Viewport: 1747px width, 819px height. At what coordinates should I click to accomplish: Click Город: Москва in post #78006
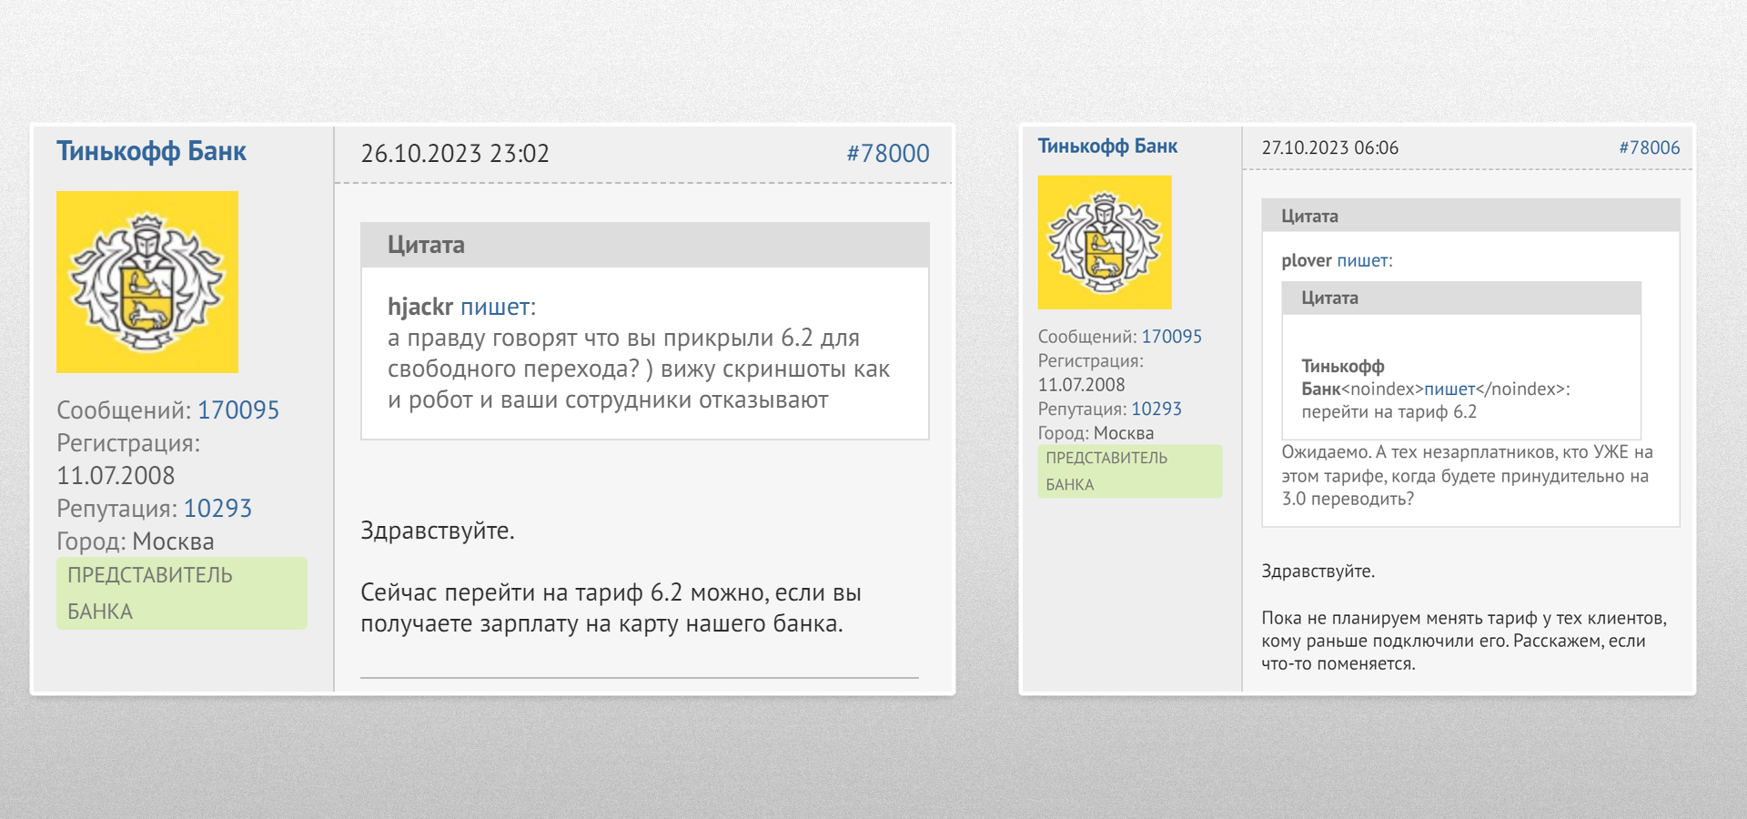coord(1096,433)
